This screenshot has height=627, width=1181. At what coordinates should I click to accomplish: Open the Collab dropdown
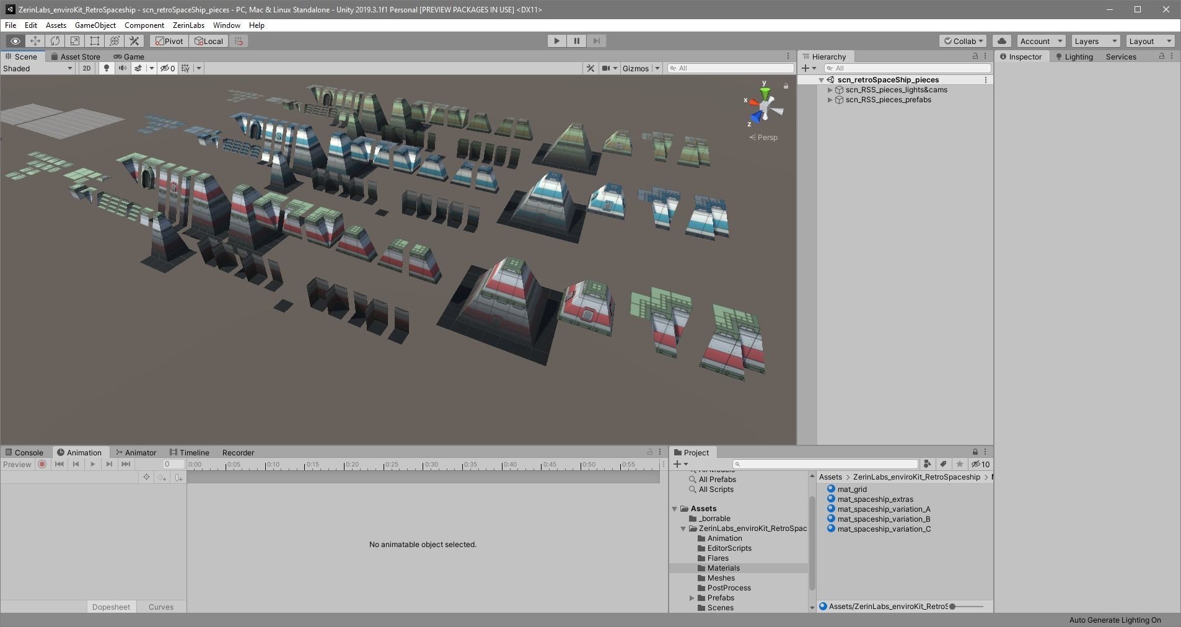pos(964,41)
